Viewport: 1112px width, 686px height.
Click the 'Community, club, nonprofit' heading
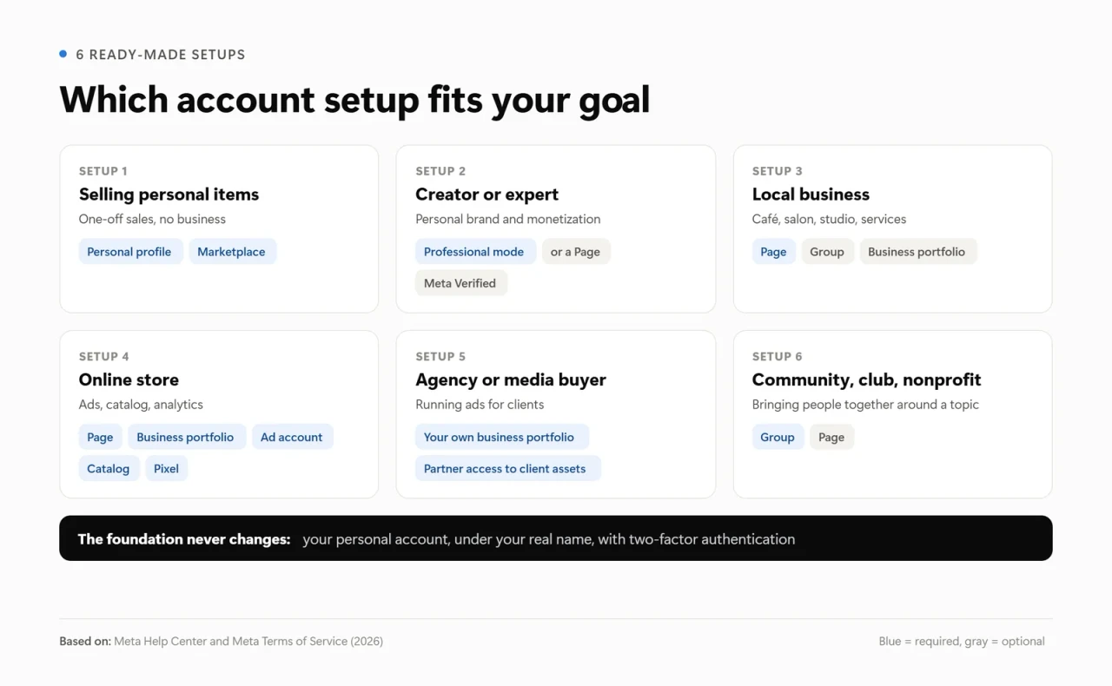[x=867, y=379]
